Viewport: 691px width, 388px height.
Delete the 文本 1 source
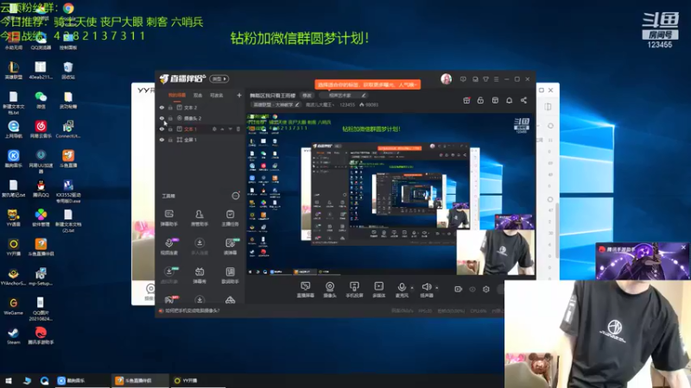coord(238,128)
